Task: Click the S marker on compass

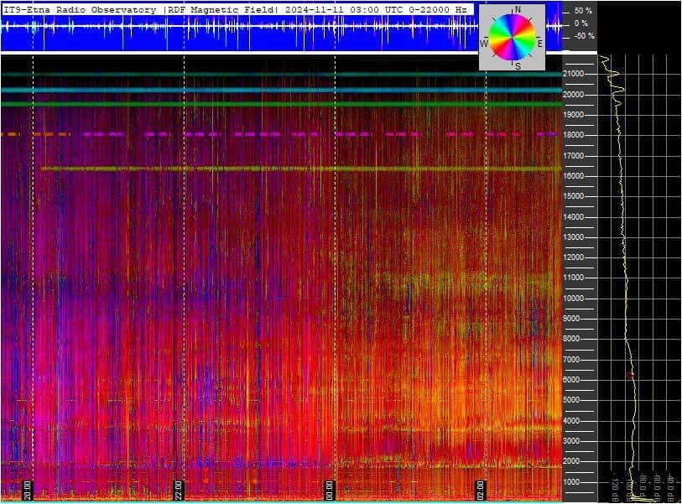Action: [x=517, y=65]
